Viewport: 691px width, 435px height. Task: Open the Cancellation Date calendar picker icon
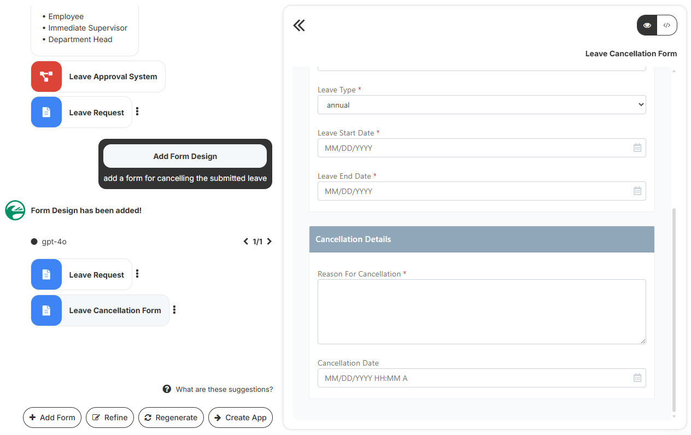click(x=637, y=378)
